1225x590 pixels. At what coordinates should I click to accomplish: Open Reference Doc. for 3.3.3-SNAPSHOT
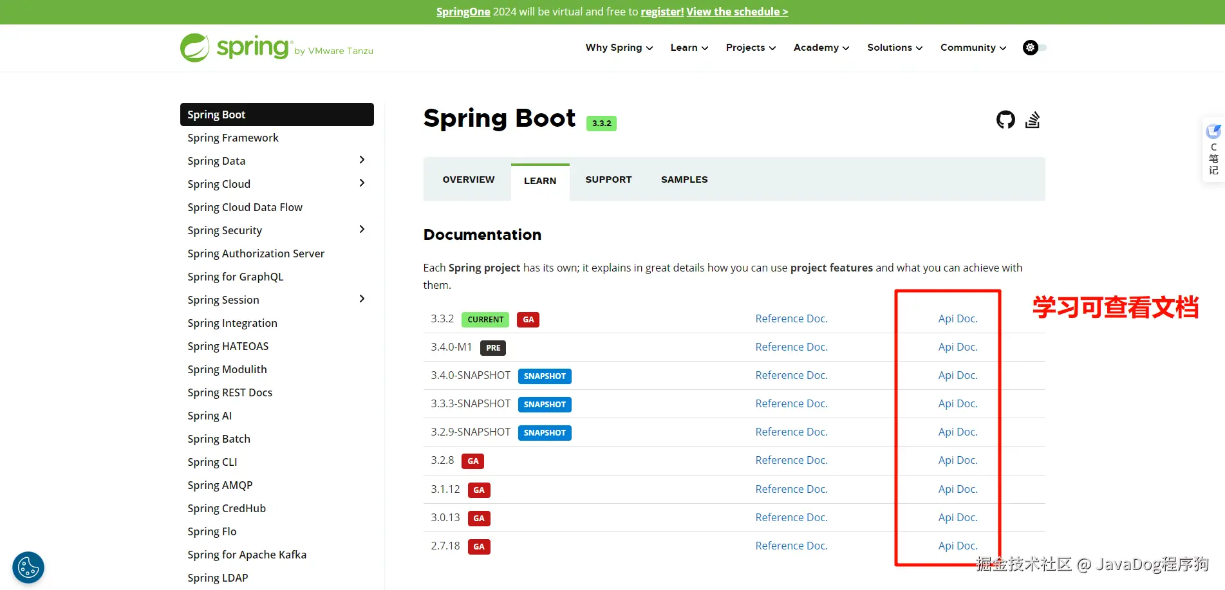pos(791,403)
